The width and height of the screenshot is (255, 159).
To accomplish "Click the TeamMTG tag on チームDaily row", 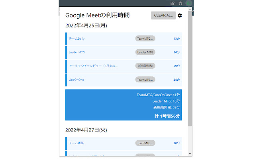I will (x=145, y=39).
